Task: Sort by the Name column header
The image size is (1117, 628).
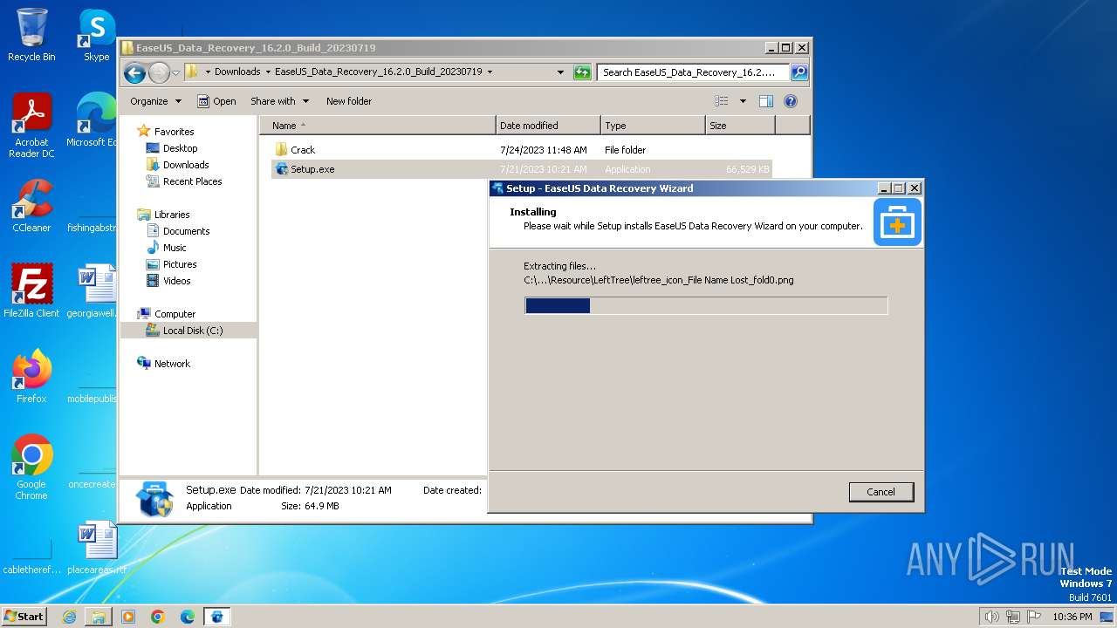Action: (x=377, y=126)
